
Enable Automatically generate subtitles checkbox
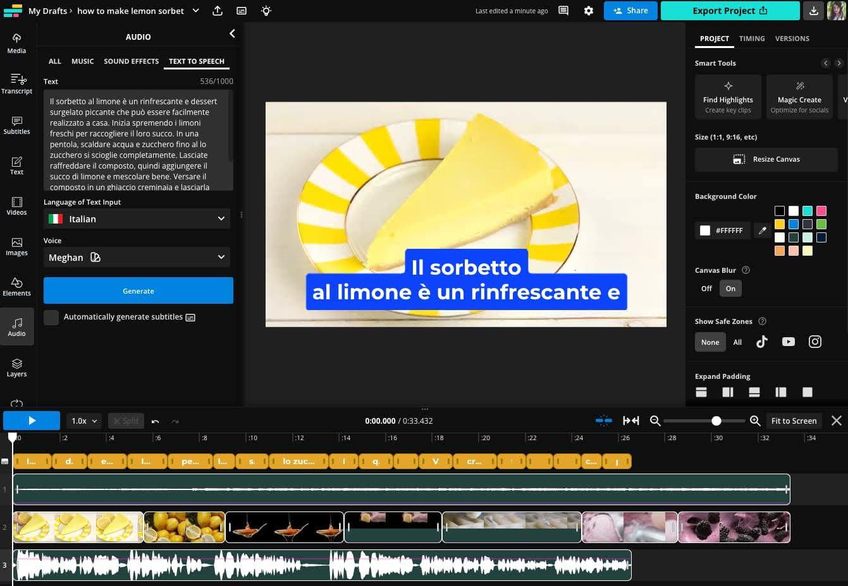(51, 317)
